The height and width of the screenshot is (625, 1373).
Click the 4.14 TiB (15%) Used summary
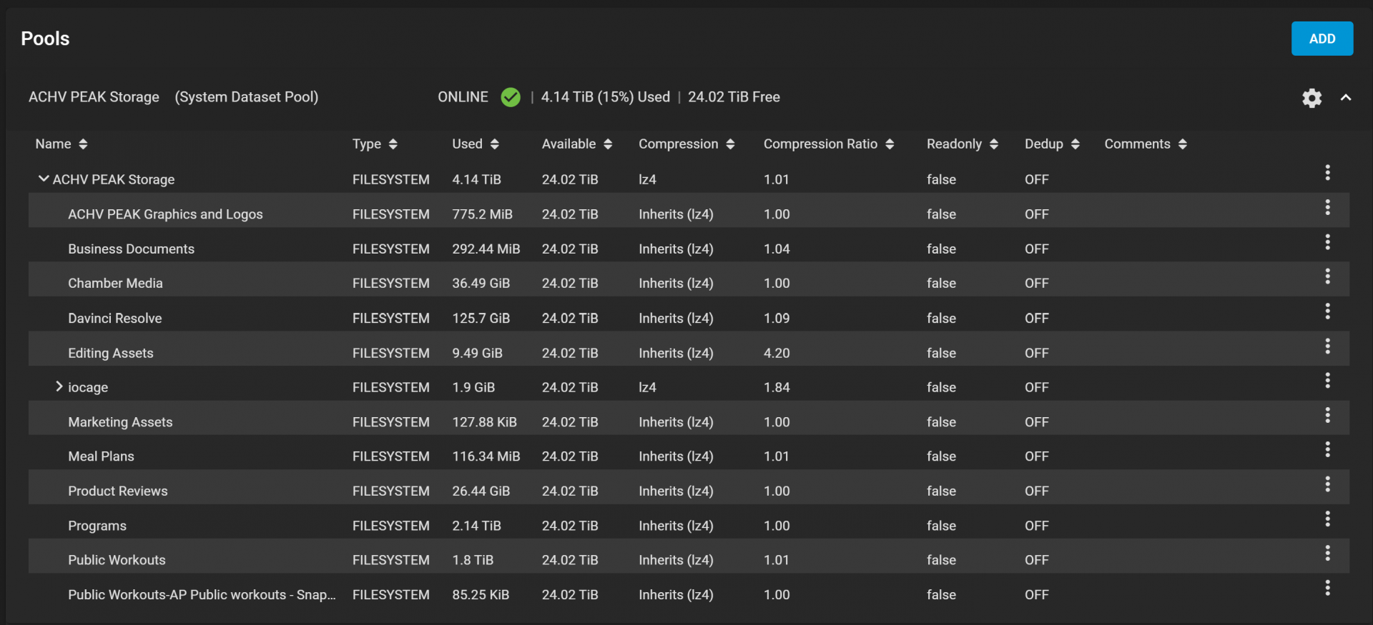[605, 97]
